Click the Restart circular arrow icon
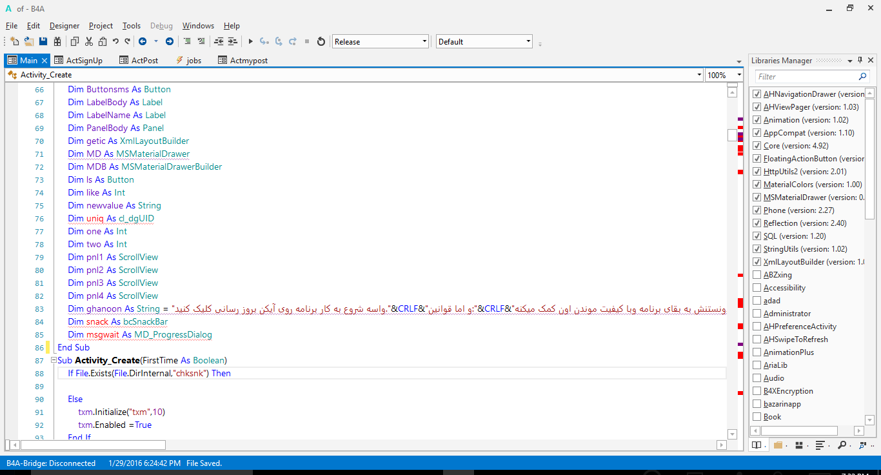 click(x=321, y=41)
